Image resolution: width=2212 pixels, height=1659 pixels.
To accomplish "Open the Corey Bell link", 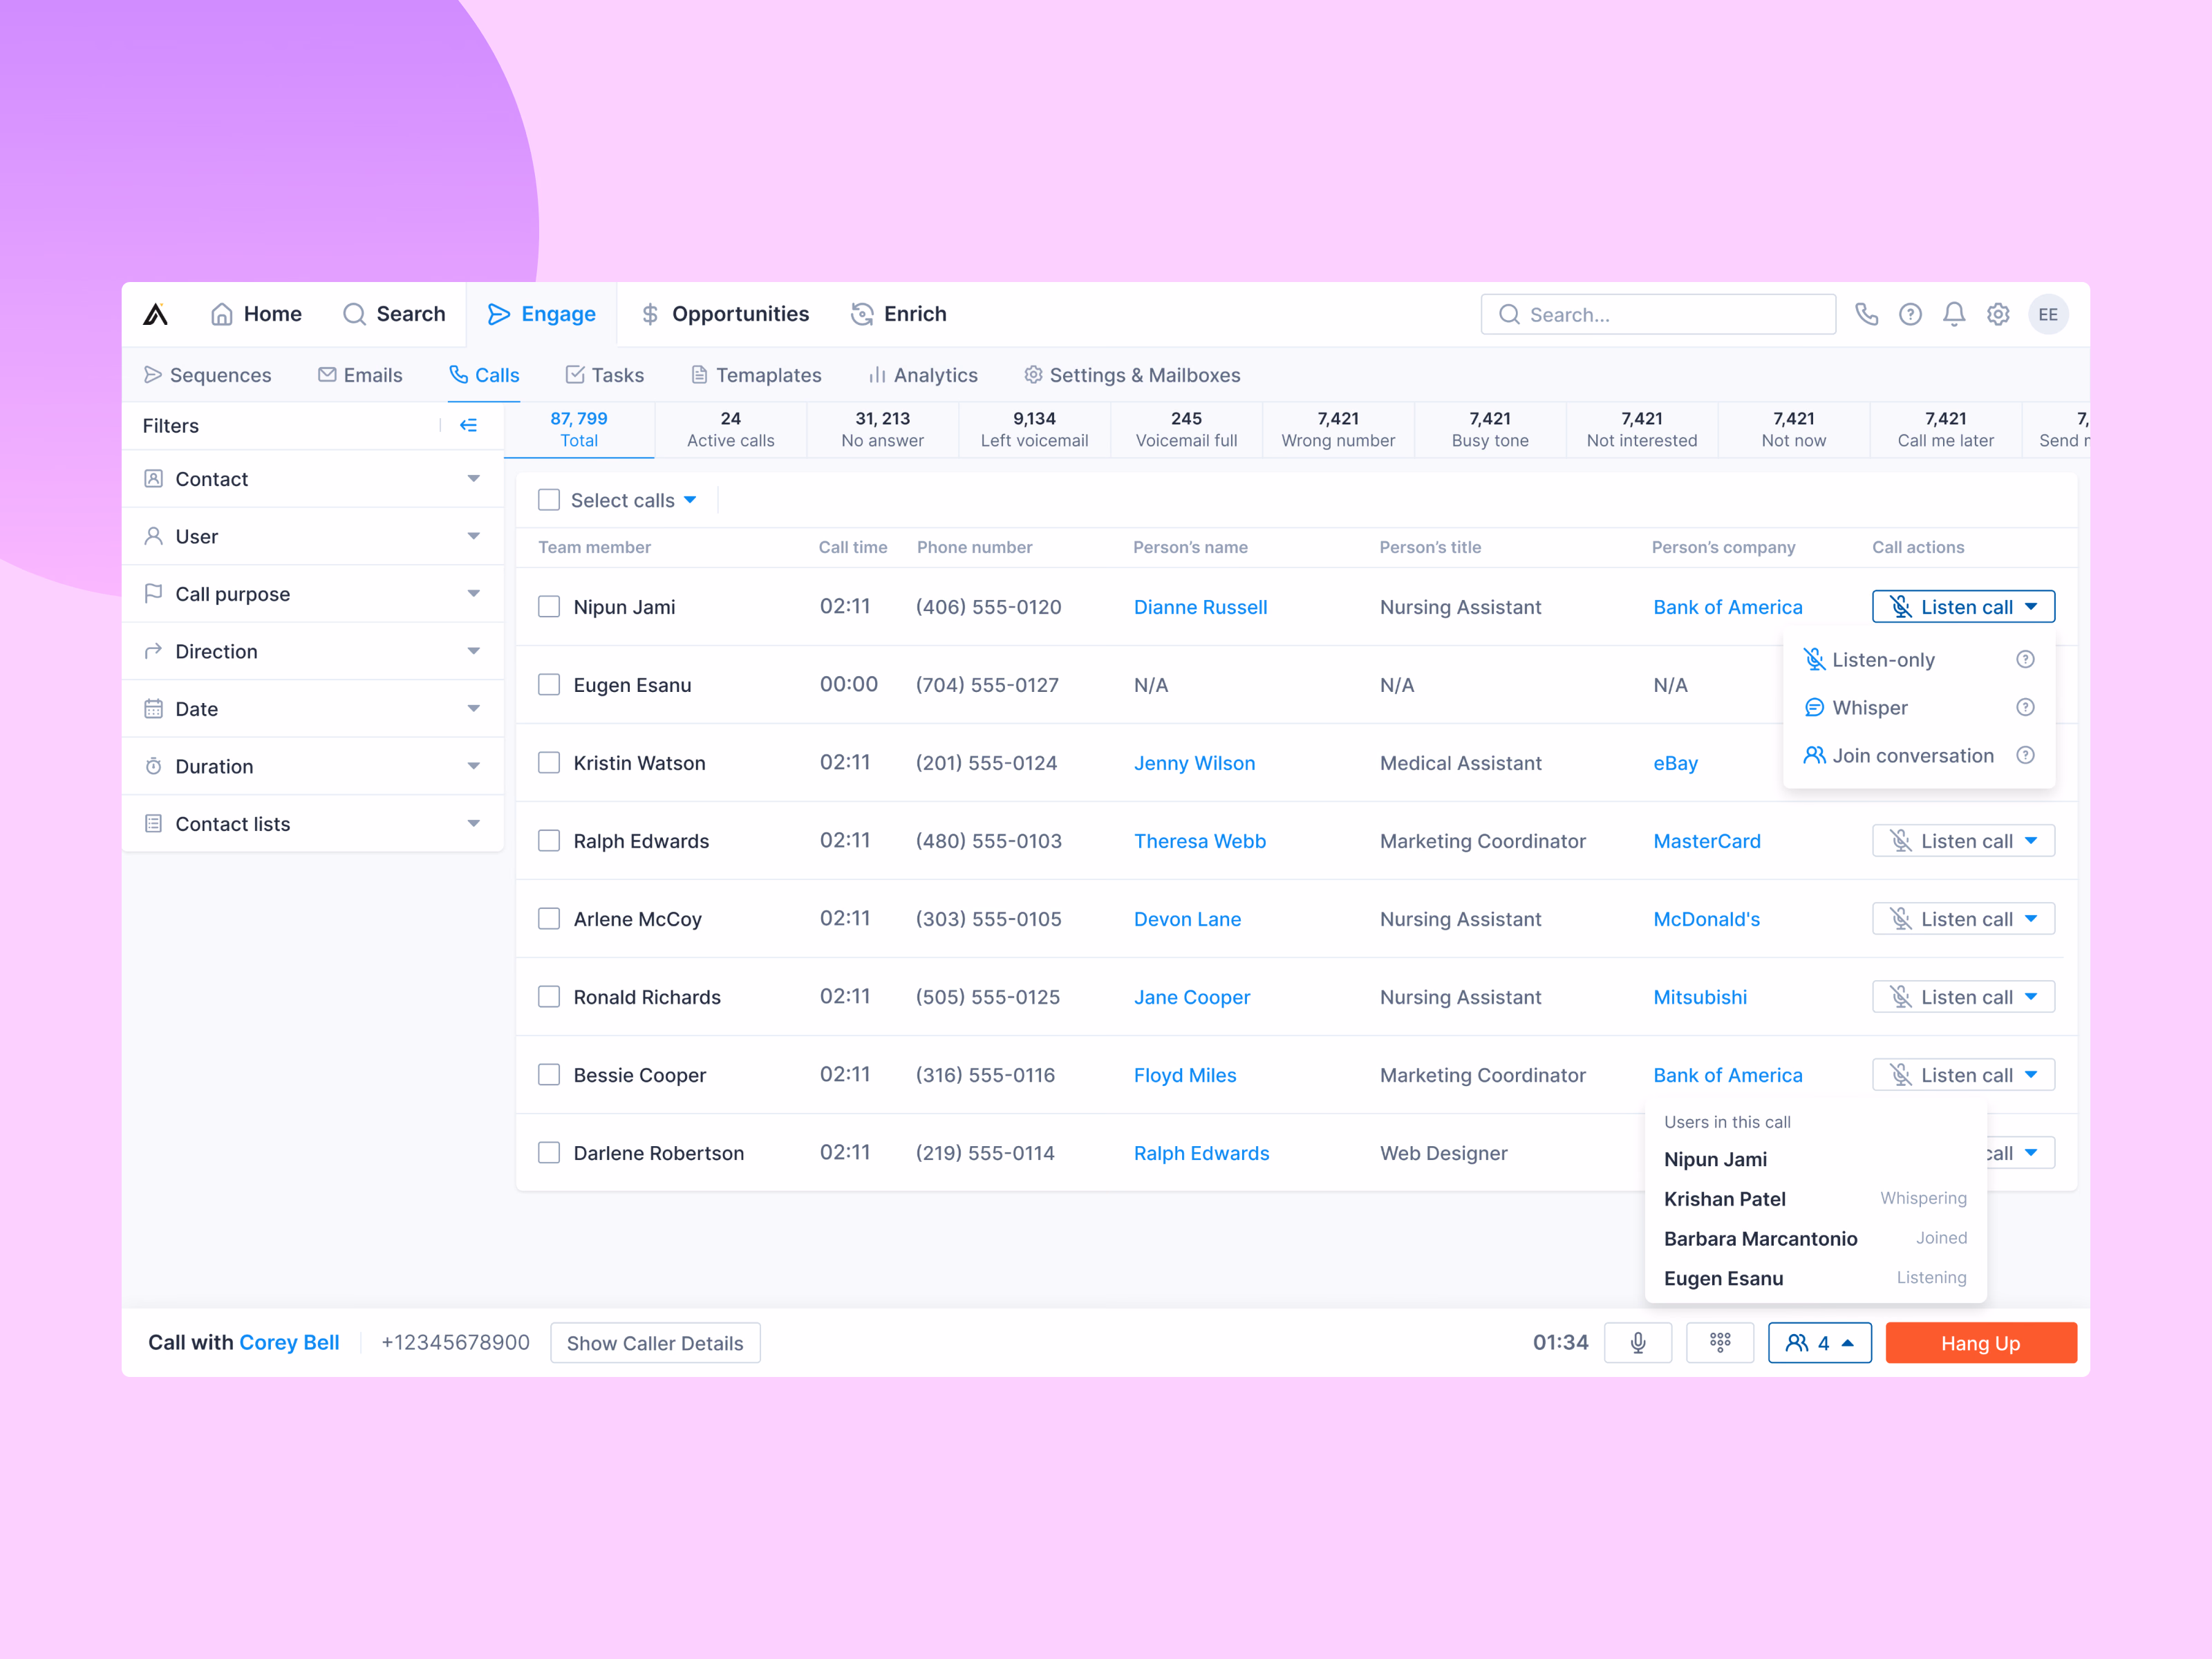I will tap(289, 1342).
